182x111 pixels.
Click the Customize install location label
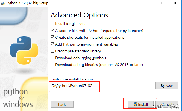coord(72,79)
